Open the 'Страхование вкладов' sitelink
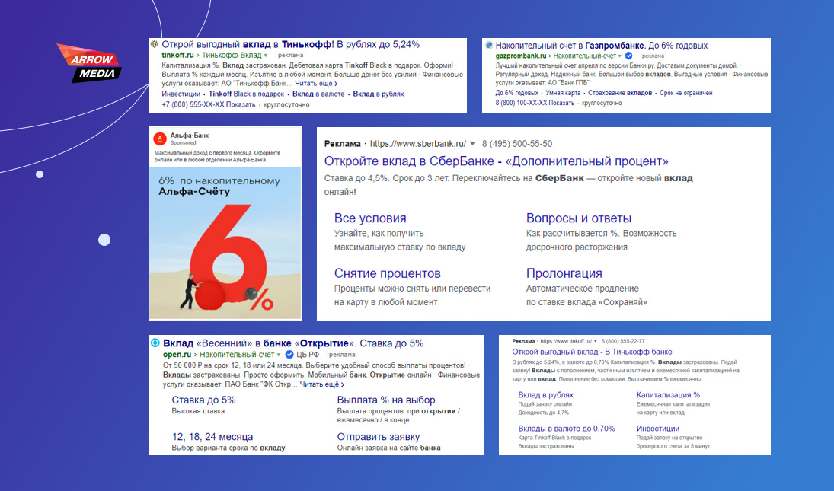This screenshot has height=491, width=834. pyautogui.click(x=620, y=93)
